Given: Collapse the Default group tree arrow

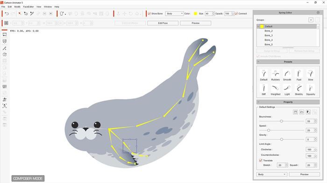Looking at the screenshot, I should [258, 27].
